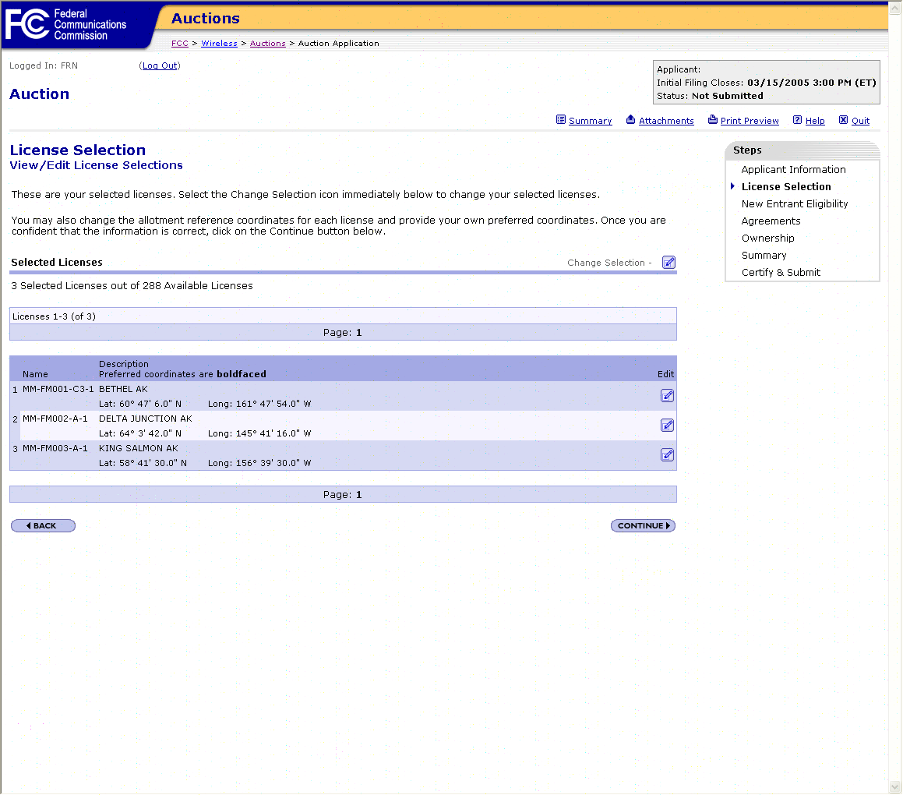Image resolution: width=903 pixels, height=795 pixels.
Task: Select Ownership step
Action: click(767, 238)
